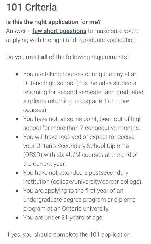Click the "undergraduate degree program or diploma" line

pyautogui.click(x=79, y=200)
